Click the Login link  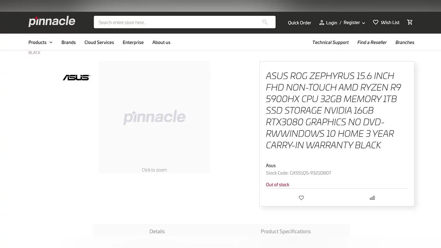pyautogui.click(x=331, y=23)
